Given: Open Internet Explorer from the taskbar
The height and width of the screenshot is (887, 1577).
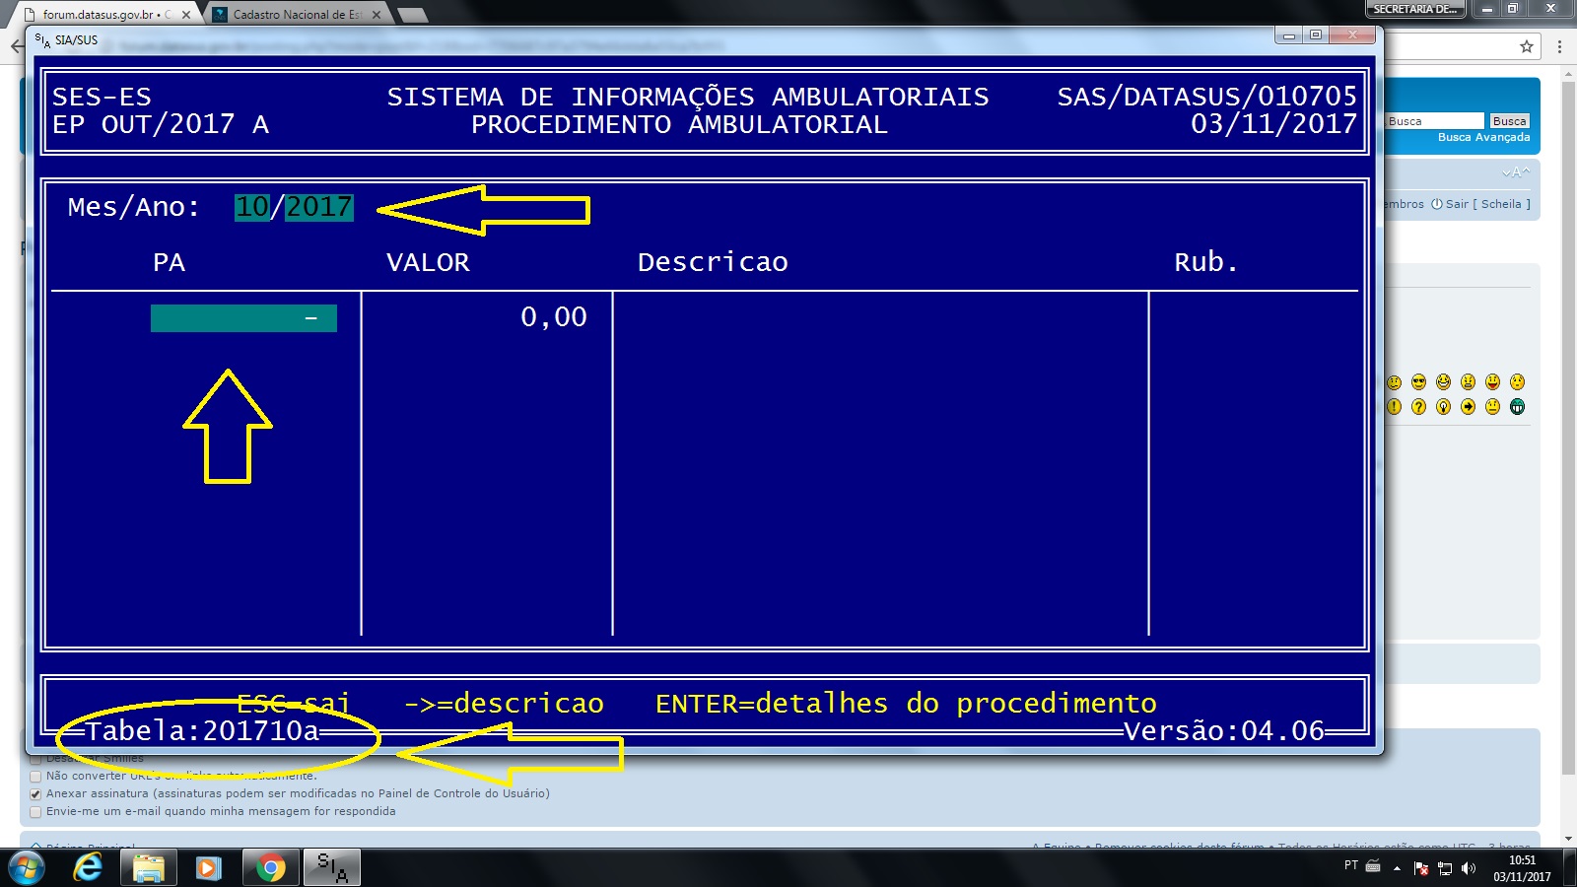Looking at the screenshot, I should (x=89, y=867).
